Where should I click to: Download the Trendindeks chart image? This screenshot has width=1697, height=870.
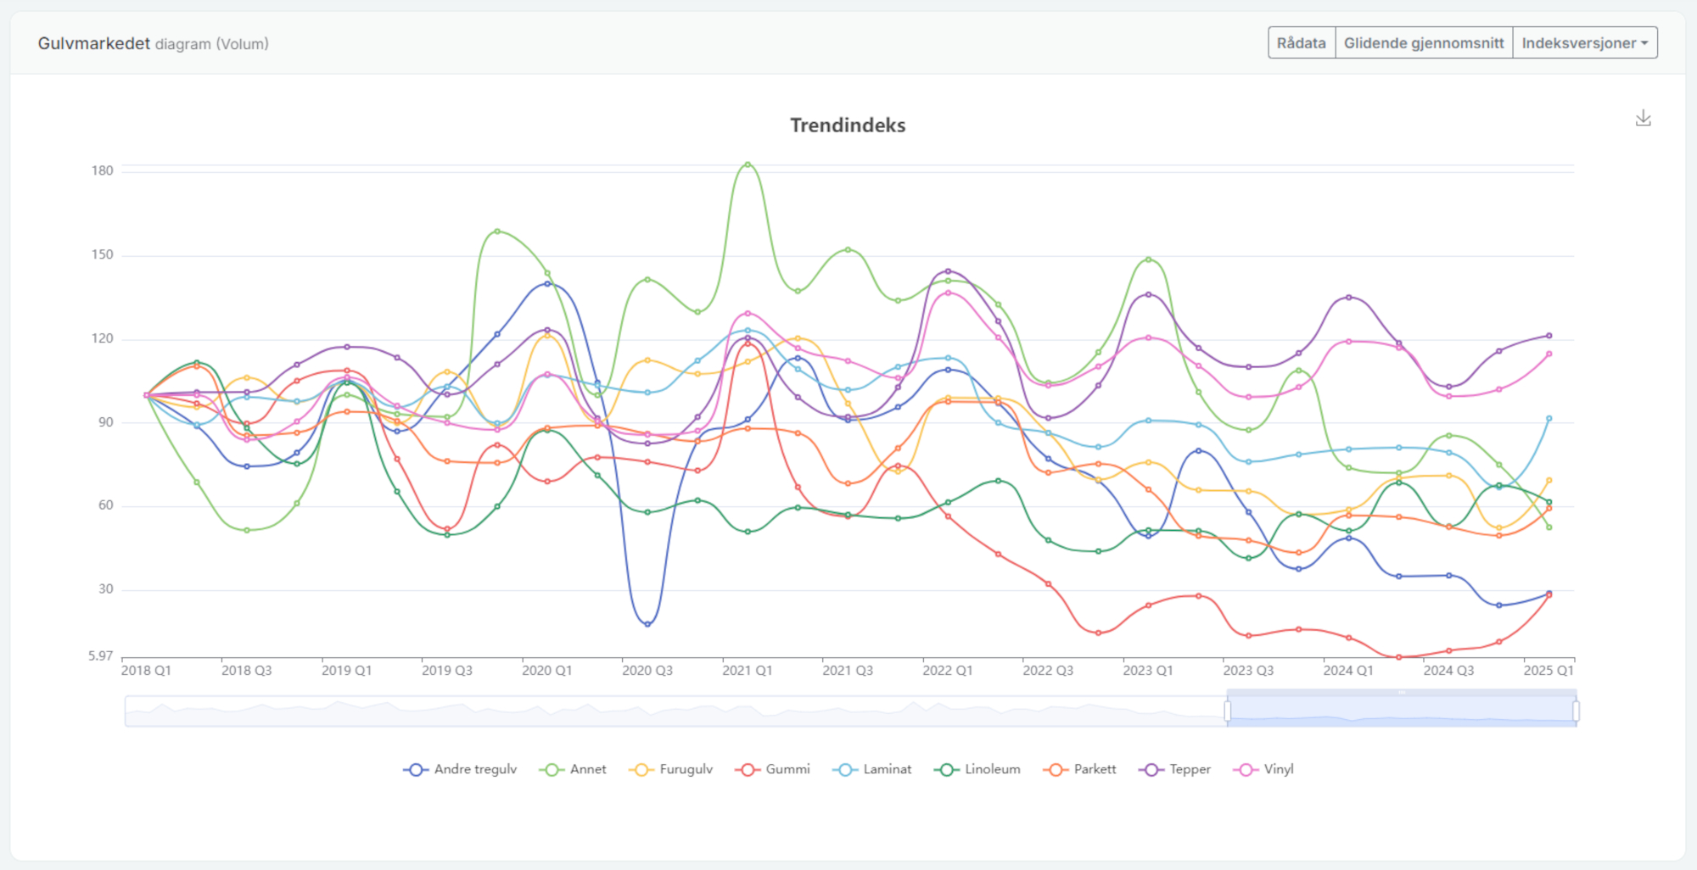click(1643, 119)
